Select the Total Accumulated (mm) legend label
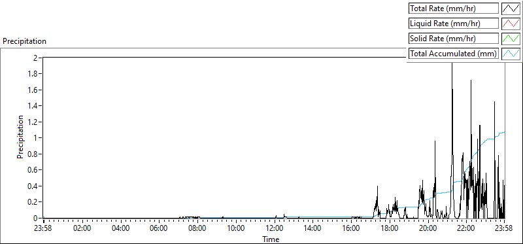Screen dimensions: 523x244 [454, 54]
